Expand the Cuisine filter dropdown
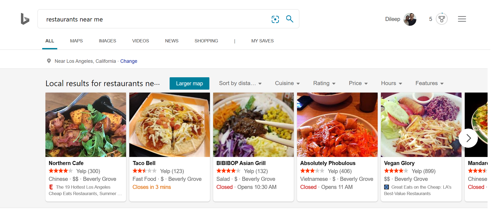The width and height of the screenshot is (497, 216). point(287,83)
